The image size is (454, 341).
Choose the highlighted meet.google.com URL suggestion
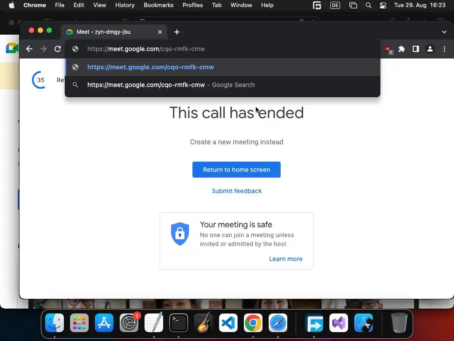(x=223, y=67)
